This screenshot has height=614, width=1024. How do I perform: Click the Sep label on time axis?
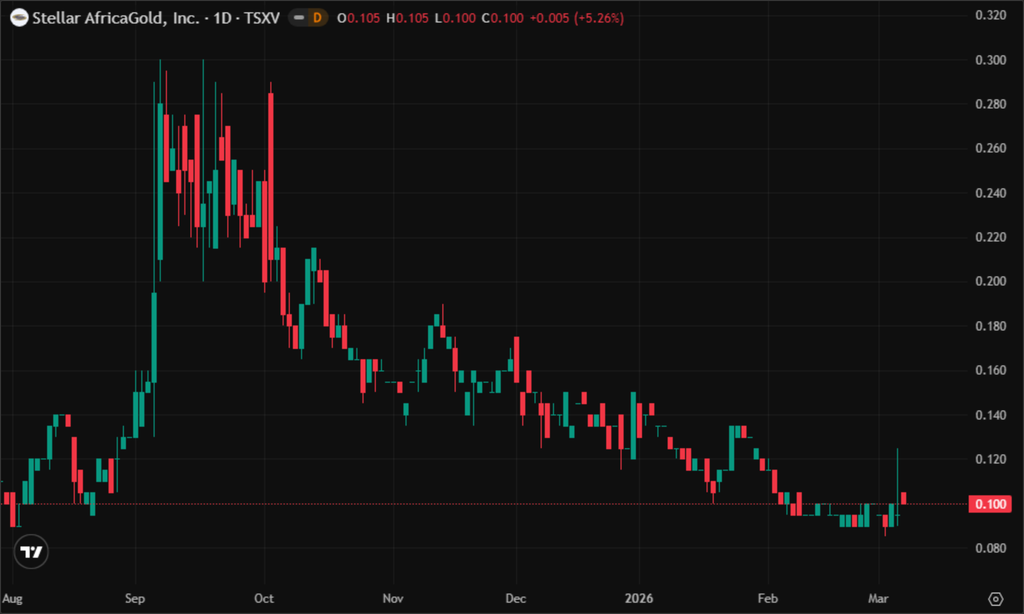(x=135, y=599)
